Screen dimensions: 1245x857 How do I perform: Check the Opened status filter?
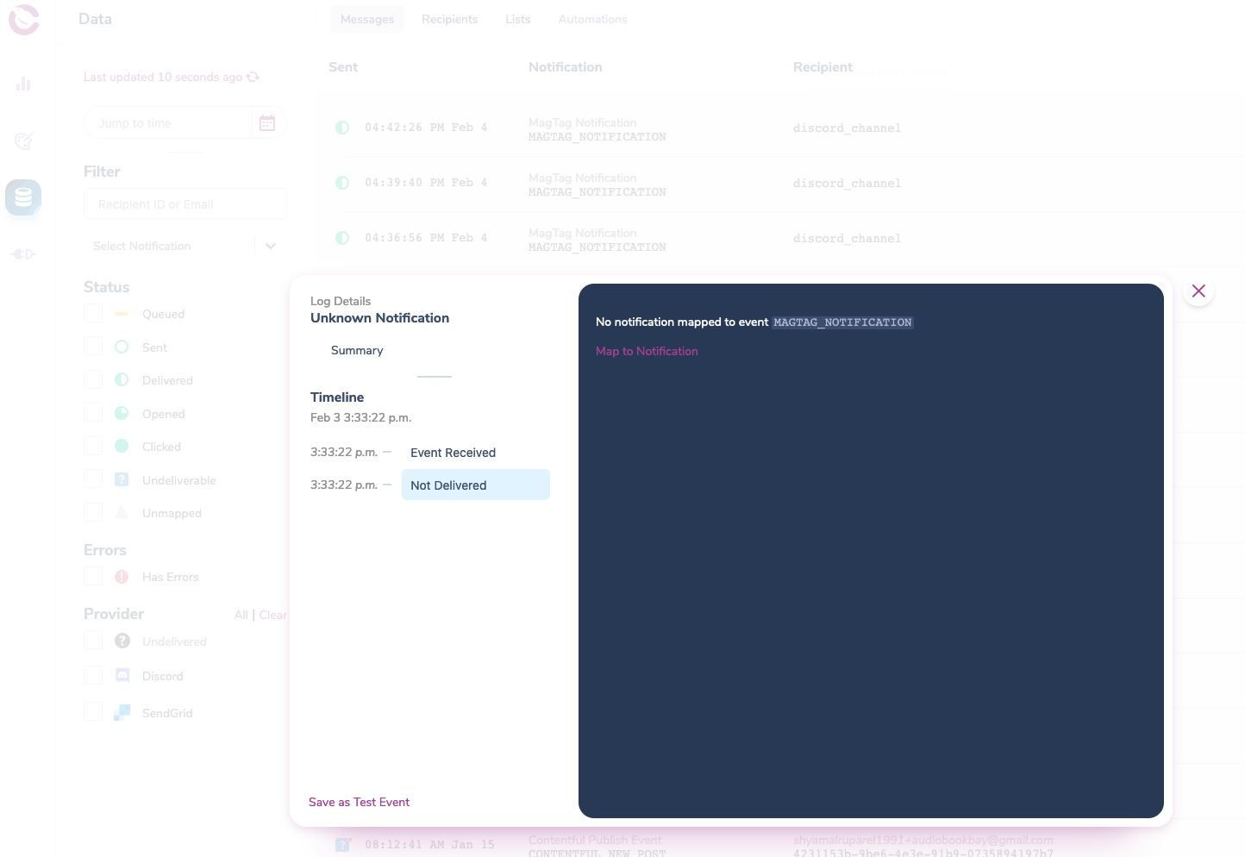[x=93, y=412]
